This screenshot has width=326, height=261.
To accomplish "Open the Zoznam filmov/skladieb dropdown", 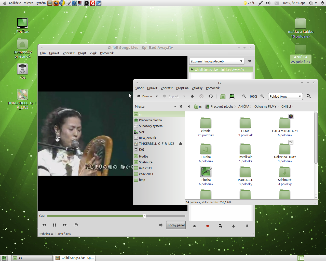I will 217,61.
